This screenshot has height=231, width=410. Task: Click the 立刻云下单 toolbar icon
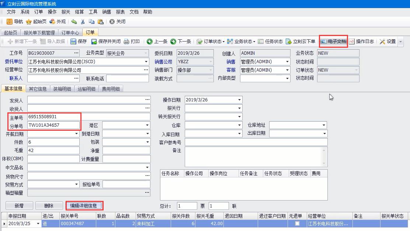300,41
